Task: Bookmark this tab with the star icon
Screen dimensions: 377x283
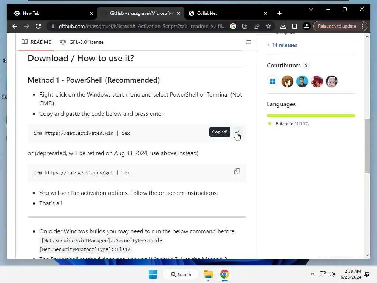Action: [x=268, y=26]
